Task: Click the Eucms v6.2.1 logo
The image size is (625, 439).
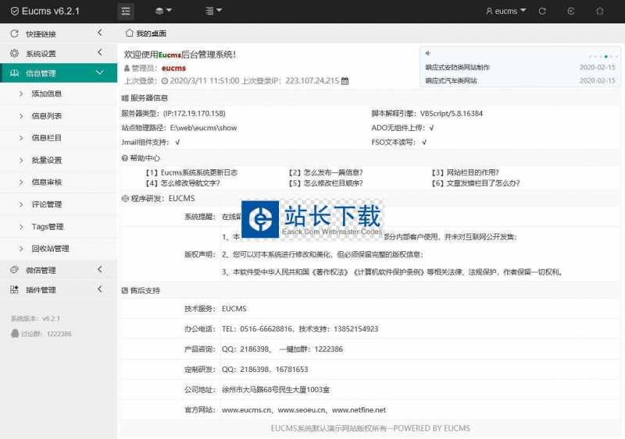Action: tap(45, 11)
